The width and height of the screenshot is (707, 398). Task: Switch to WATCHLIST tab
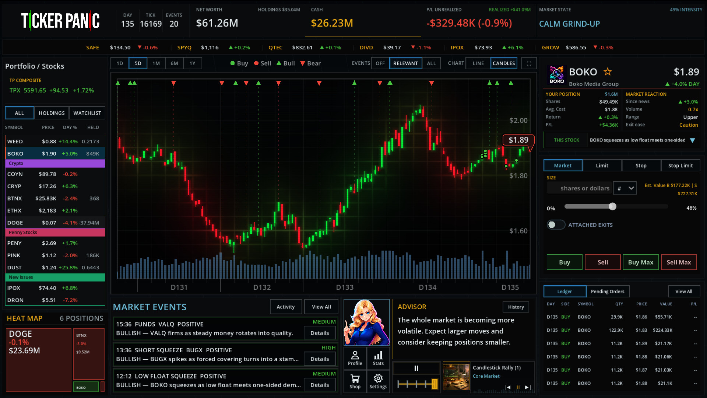[87, 113]
